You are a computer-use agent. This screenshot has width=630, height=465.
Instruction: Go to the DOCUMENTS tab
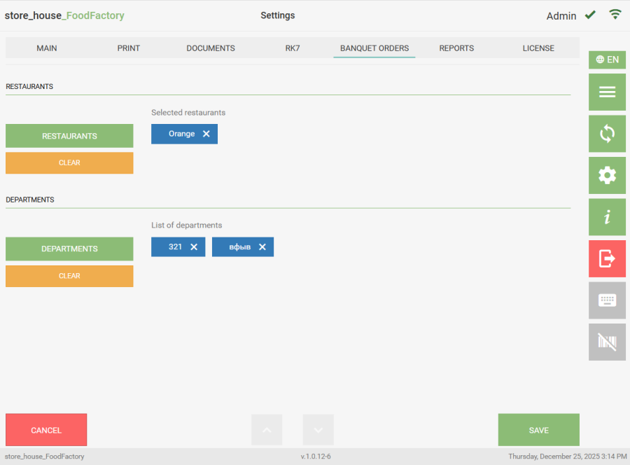coord(211,48)
